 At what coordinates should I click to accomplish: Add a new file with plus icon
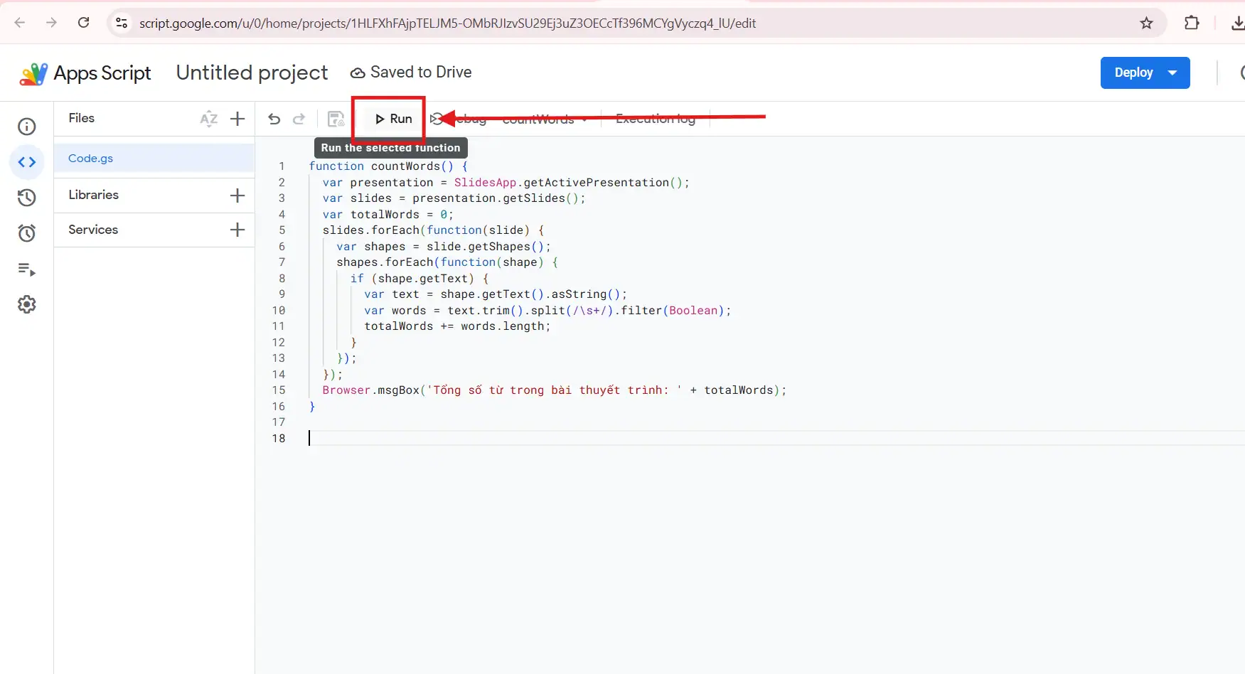point(237,119)
